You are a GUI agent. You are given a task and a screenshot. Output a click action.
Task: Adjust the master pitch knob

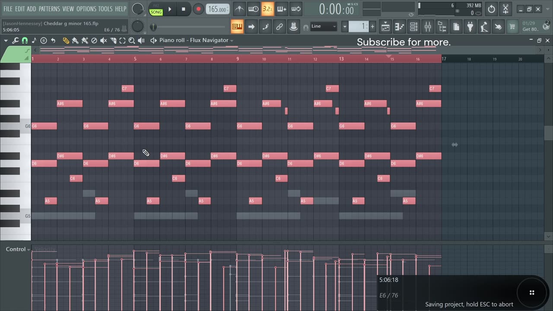(x=137, y=27)
